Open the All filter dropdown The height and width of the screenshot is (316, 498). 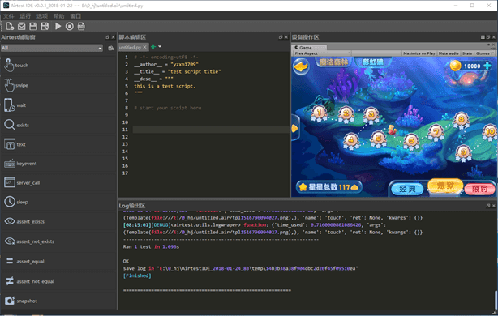pyautogui.click(x=52, y=48)
